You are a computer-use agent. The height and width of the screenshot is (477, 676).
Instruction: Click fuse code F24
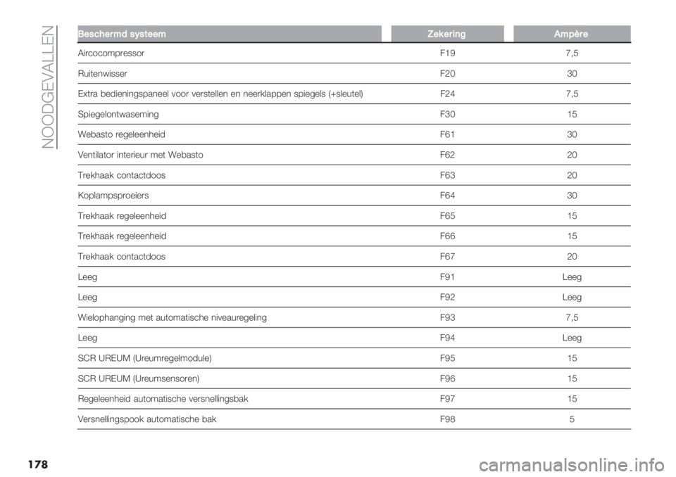(448, 94)
